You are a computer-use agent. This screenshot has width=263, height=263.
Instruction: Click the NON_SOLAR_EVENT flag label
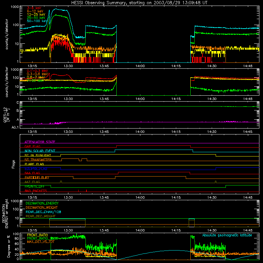coord(40,151)
